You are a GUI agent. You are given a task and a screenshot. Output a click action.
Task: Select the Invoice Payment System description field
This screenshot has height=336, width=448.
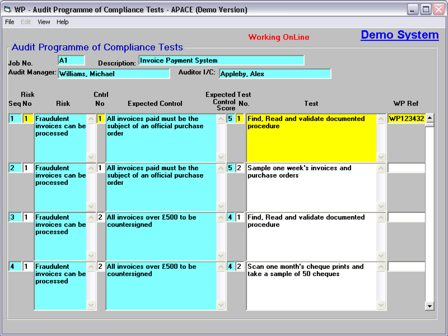point(221,60)
